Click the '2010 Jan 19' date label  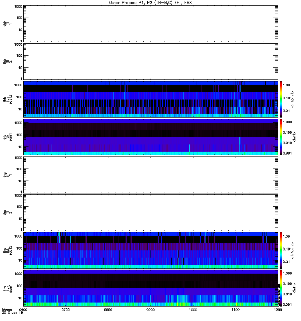coord(12,313)
